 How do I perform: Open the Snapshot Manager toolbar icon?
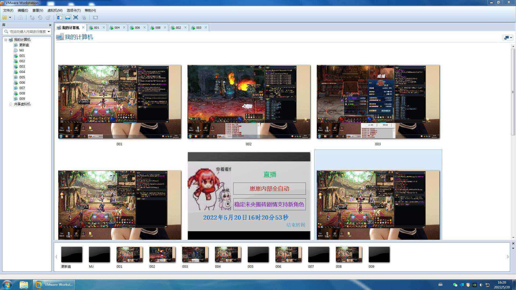pos(48,17)
